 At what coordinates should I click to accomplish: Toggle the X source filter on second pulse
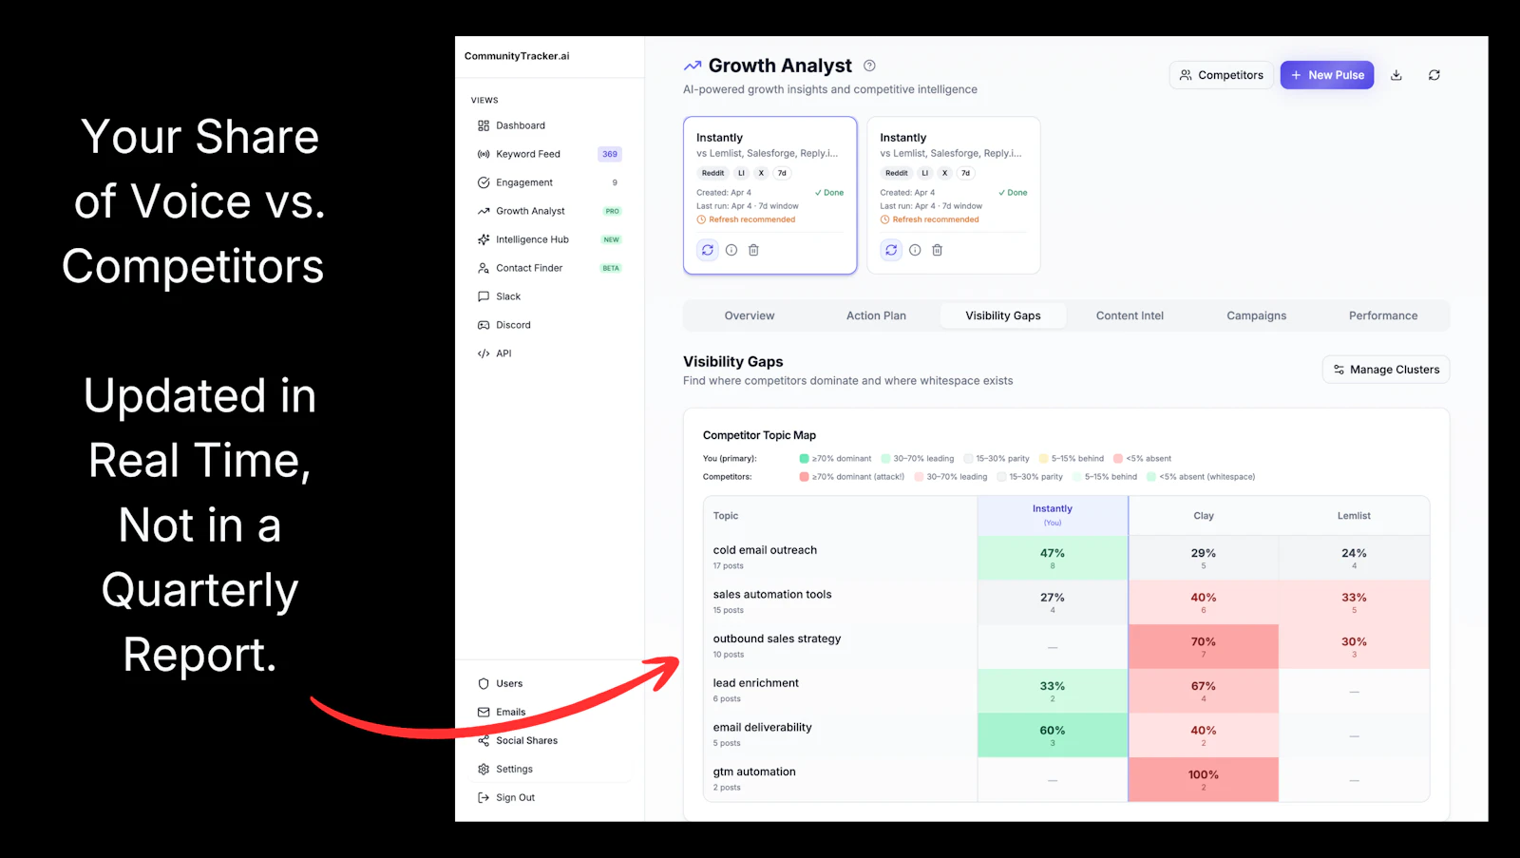pos(943,173)
